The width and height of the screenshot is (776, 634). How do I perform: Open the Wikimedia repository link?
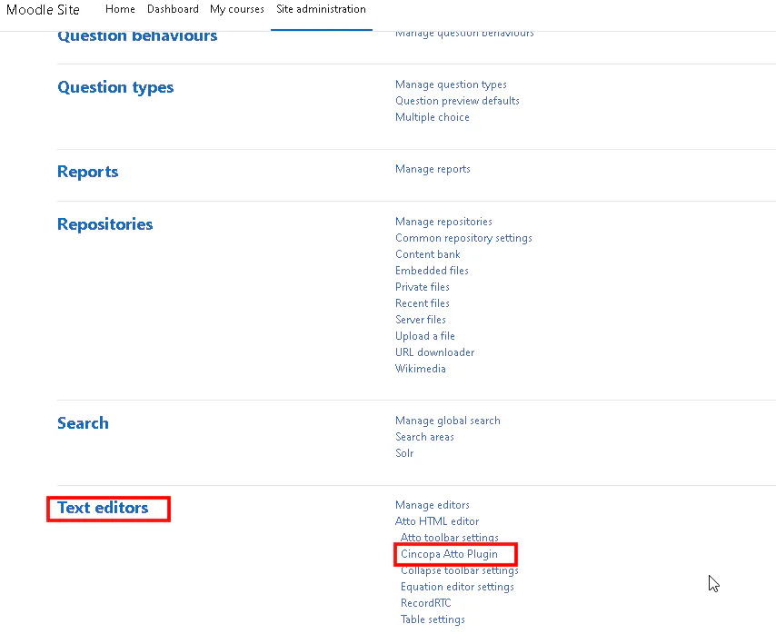click(x=421, y=369)
